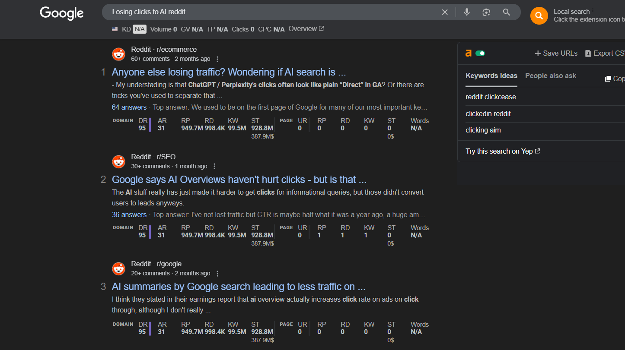
Task: Click the KD 'N/A' badge
Action: pyautogui.click(x=140, y=29)
